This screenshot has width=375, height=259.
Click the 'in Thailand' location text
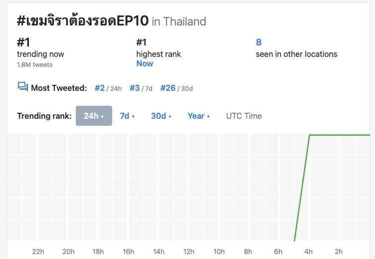[x=179, y=21]
